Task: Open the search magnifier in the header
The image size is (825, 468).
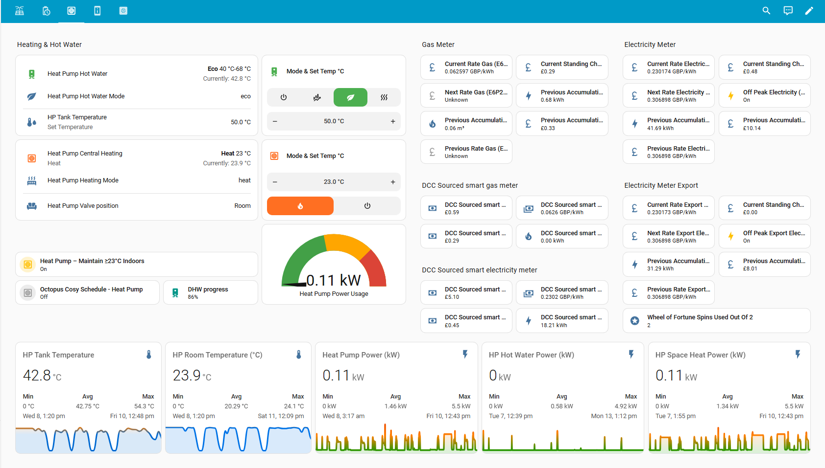Action: tap(766, 11)
